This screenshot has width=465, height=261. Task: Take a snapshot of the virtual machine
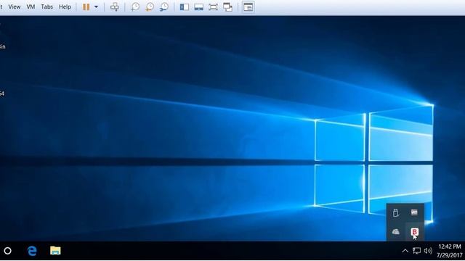(135, 7)
